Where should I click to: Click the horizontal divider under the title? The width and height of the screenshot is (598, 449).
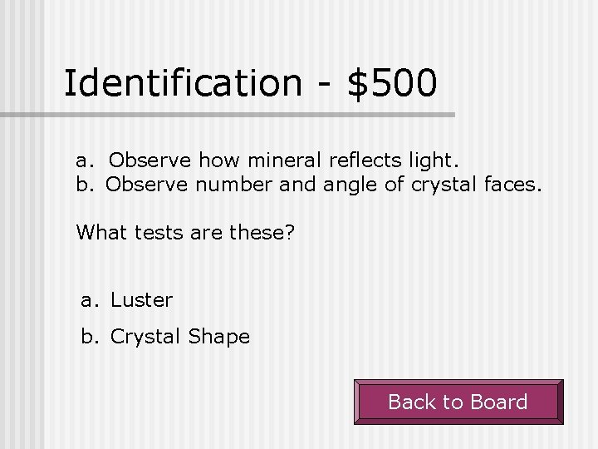point(249,115)
